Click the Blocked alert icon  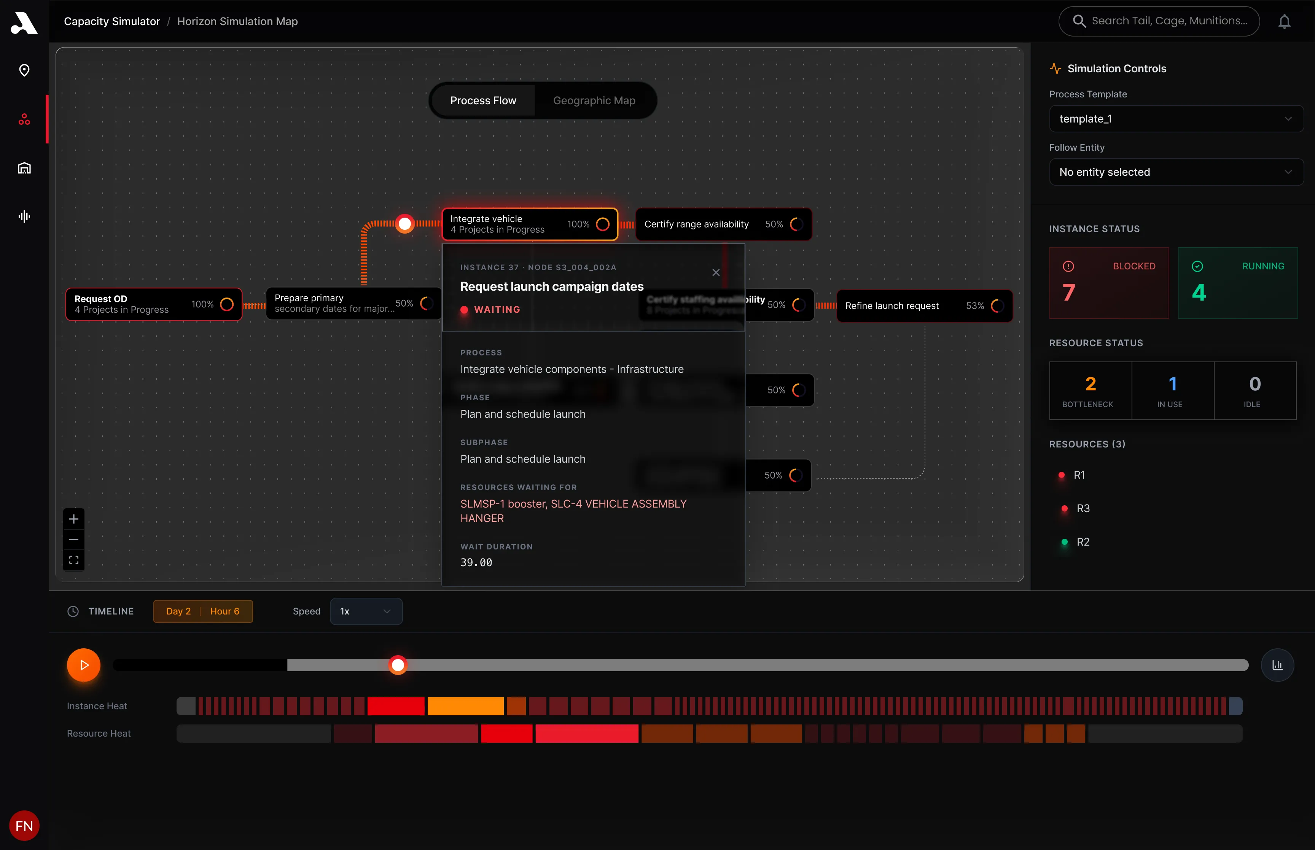[x=1068, y=266]
